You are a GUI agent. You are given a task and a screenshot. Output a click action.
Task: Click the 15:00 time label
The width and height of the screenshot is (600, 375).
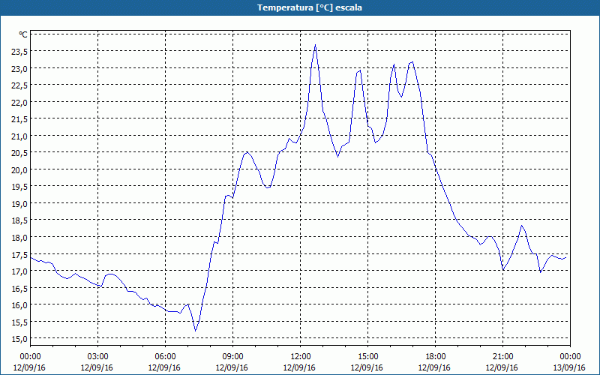click(x=367, y=357)
